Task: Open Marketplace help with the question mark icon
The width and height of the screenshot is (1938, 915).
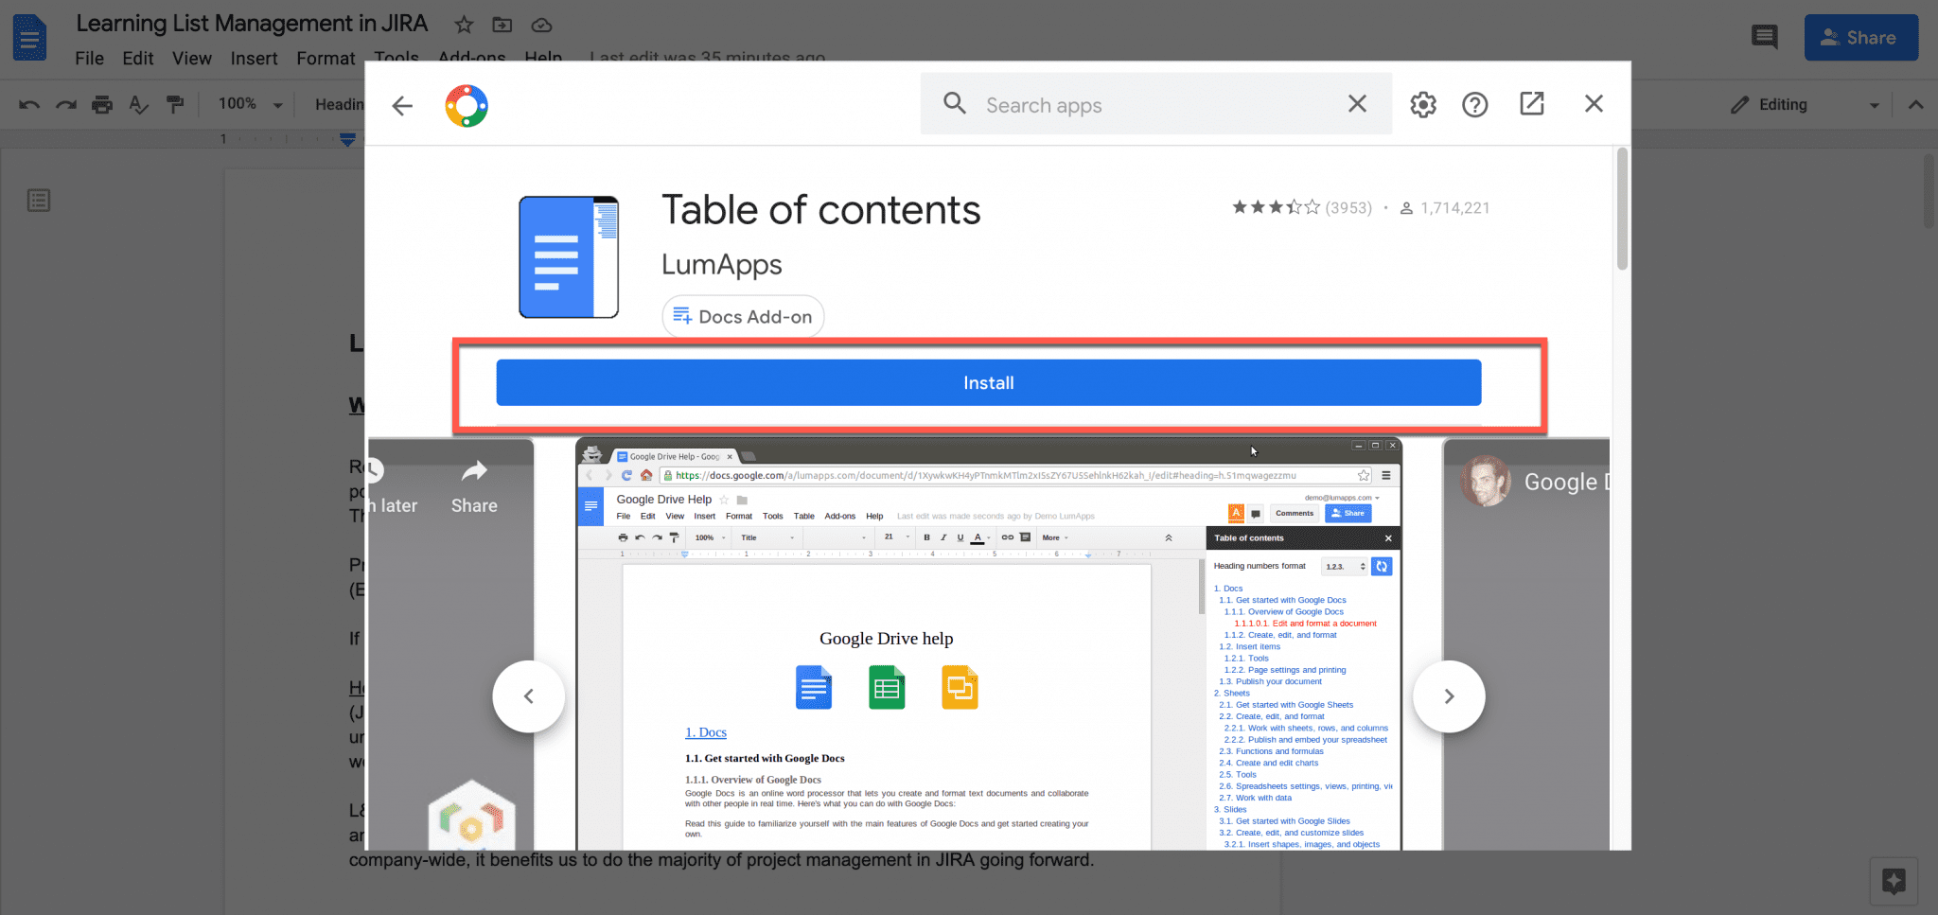Action: pos(1474,104)
